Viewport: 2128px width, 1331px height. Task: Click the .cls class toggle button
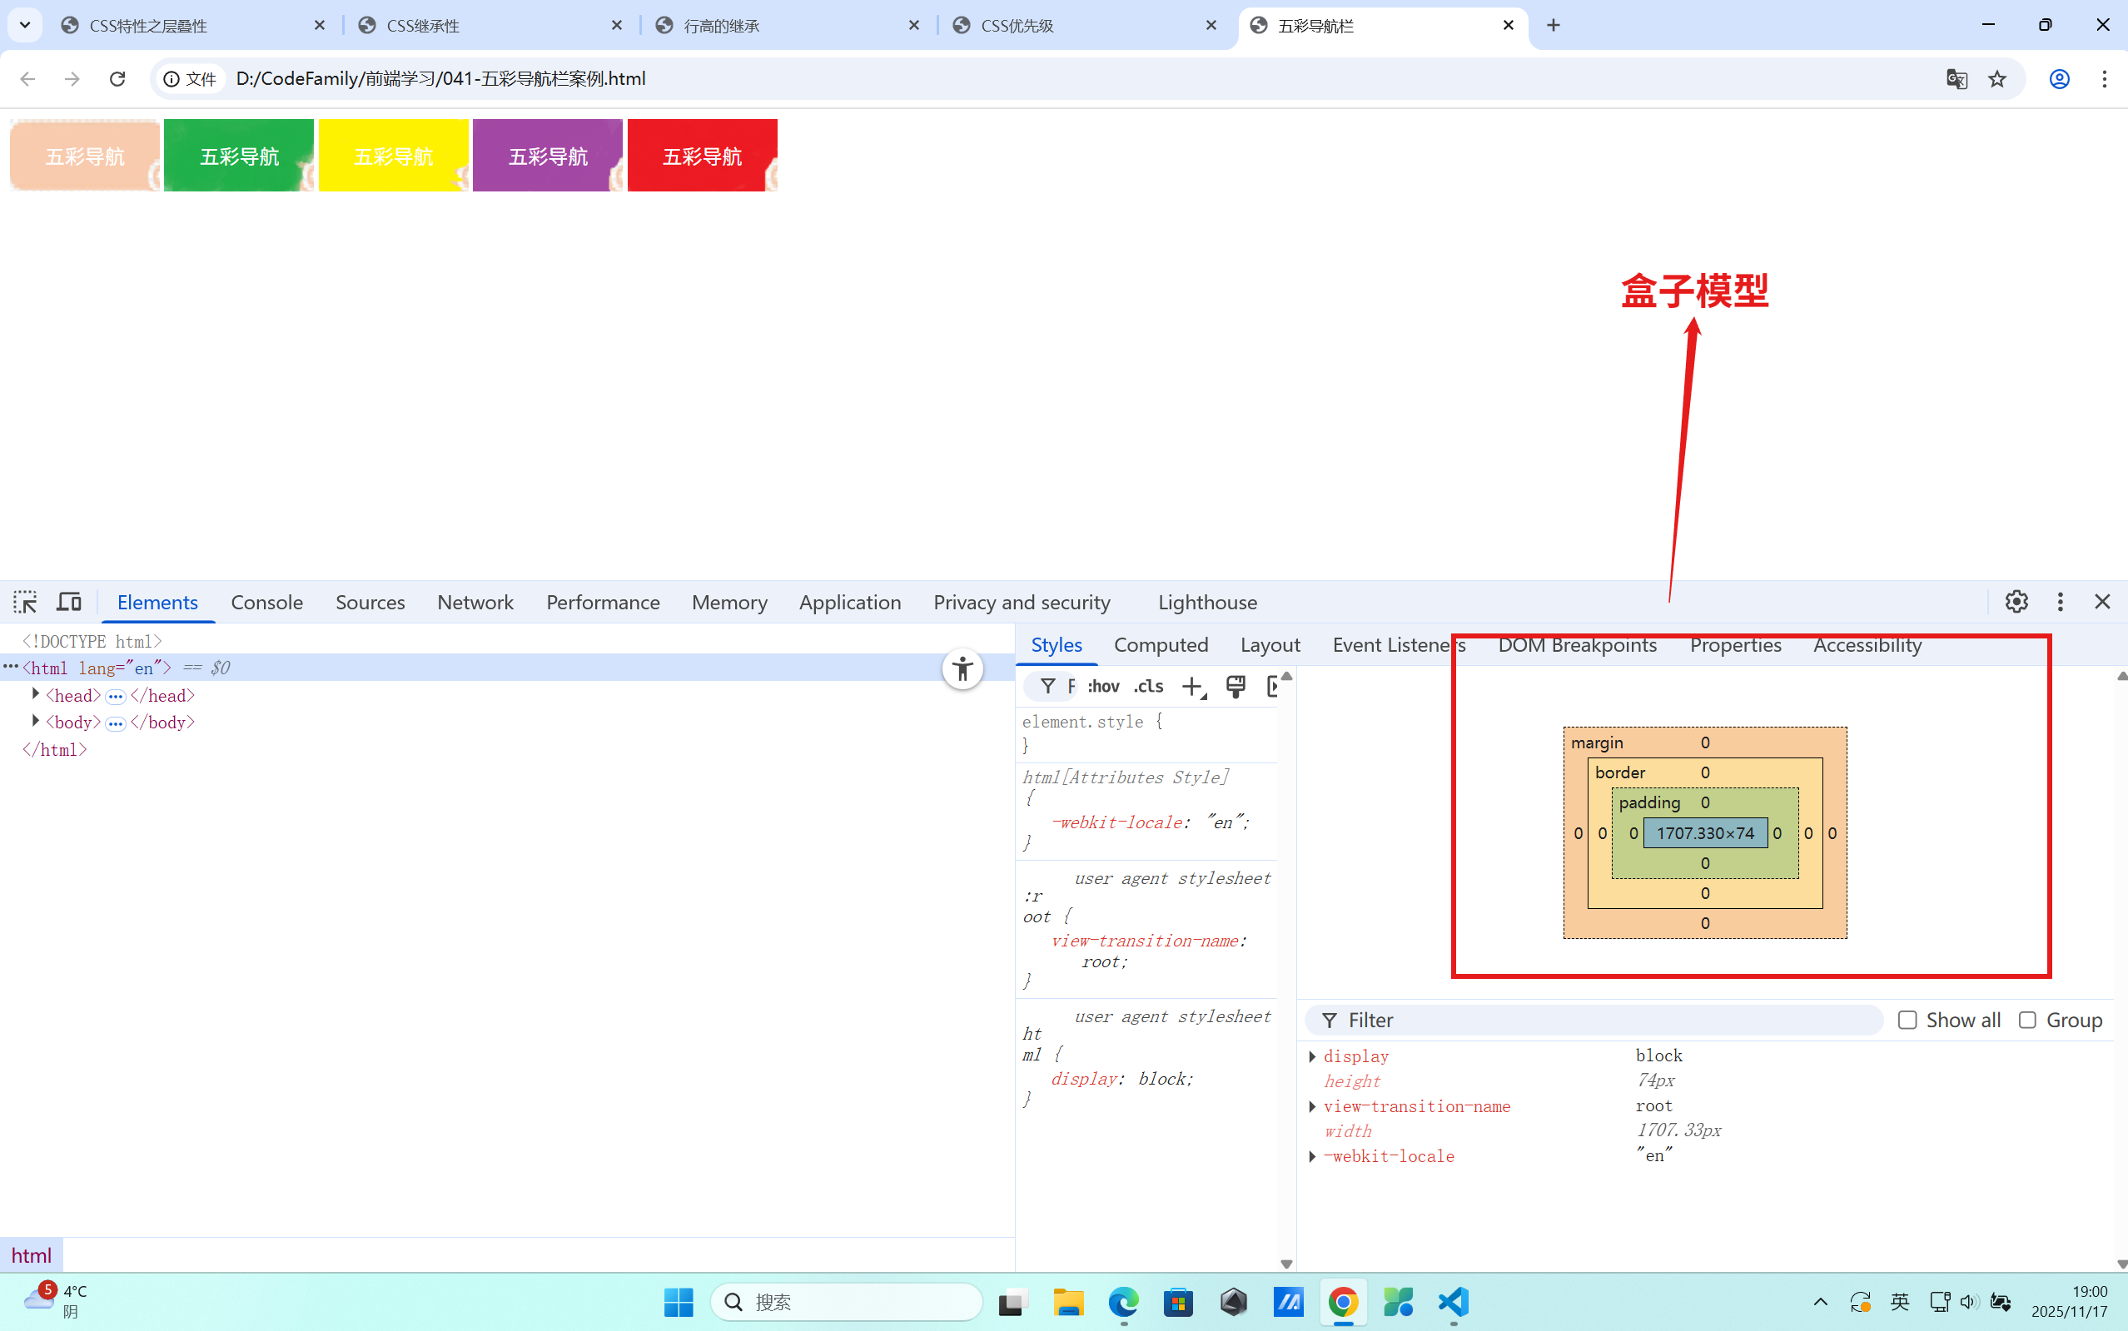[x=1148, y=687]
